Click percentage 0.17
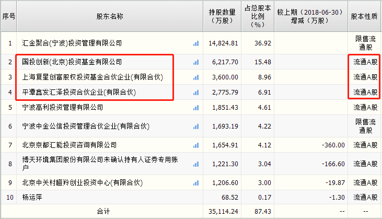The image size is (382, 219). [x=264, y=198]
